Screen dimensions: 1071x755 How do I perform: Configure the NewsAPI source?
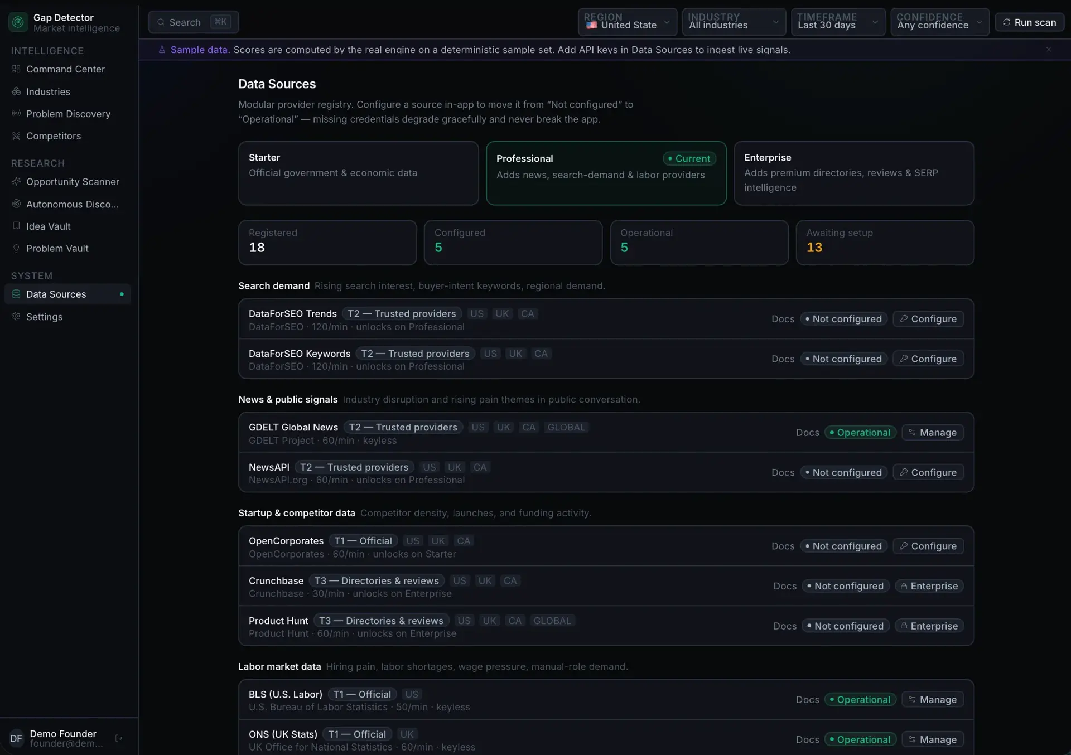coord(928,472)
